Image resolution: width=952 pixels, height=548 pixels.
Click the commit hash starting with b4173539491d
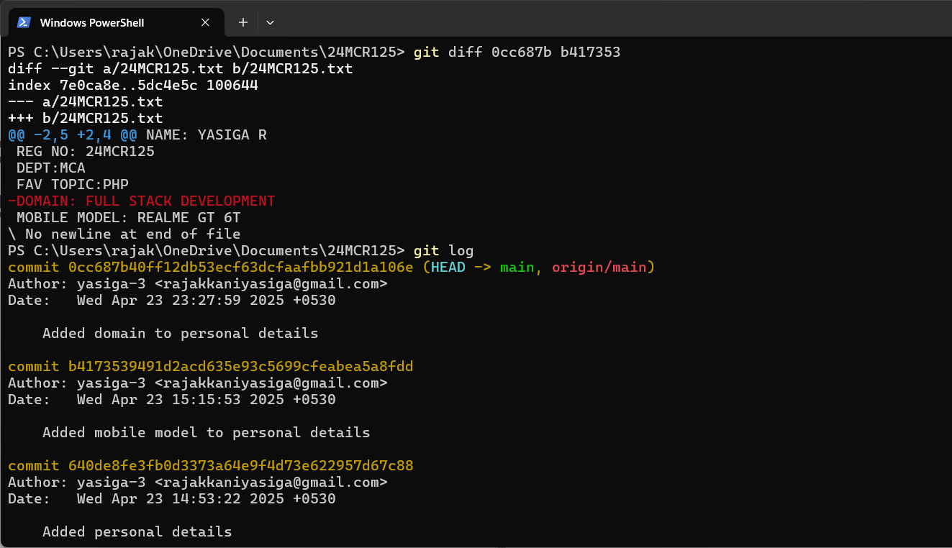tap(241, 367)
